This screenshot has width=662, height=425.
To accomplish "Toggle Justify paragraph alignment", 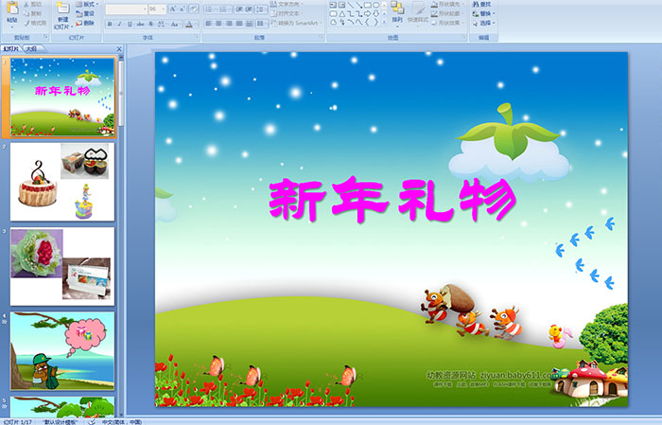I will (x=239, y=24).
